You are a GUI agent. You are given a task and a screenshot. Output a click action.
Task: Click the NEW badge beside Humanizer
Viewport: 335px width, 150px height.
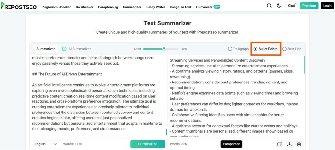pyautogui.click(x=217, y=7)
